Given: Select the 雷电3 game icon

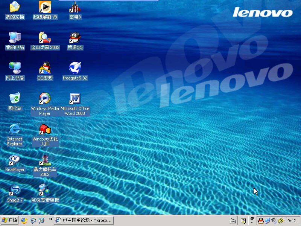Looking at the screenshot, I should click(75, 7).
